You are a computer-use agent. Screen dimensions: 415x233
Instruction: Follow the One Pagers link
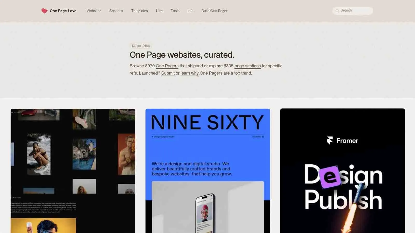coord(167,66)
